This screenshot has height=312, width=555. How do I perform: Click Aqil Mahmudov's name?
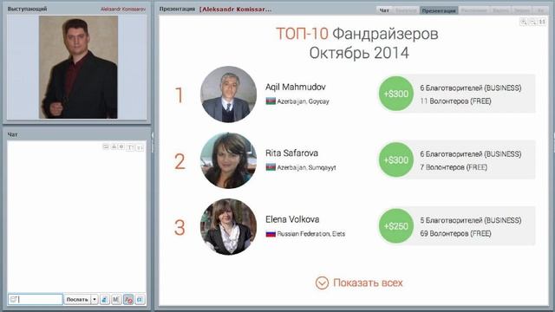[x=296, y=87]
